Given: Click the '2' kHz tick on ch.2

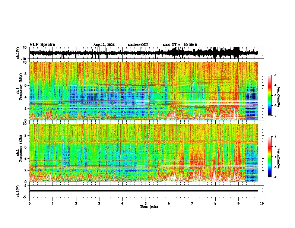Looking at the screenshot, I should (x=26, y=170).
